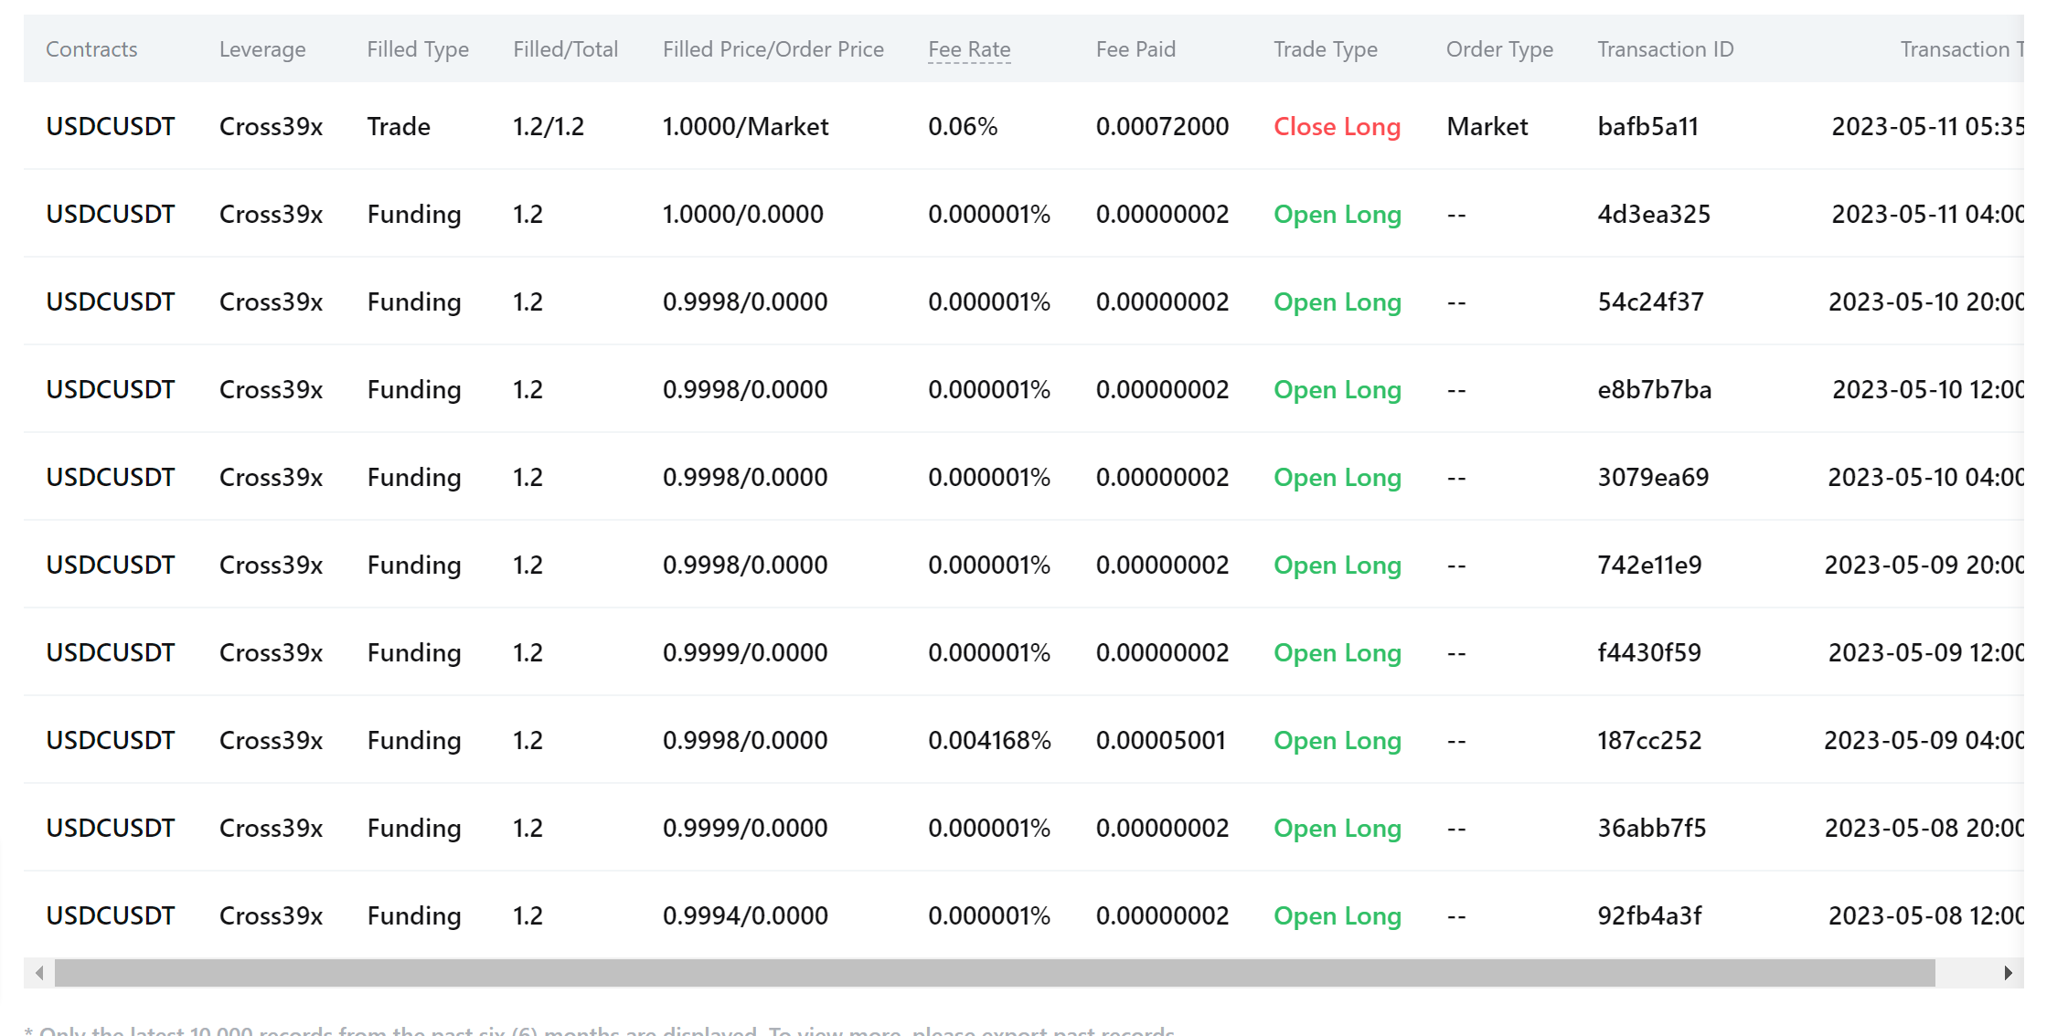Click the 1.0000/Market price cell

coord(745,126)
